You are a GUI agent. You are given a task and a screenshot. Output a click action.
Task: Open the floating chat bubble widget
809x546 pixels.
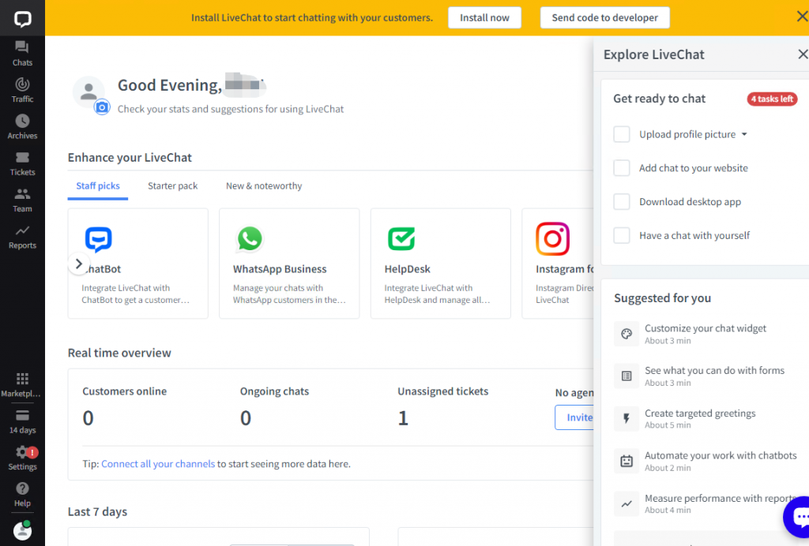(798, 517)
